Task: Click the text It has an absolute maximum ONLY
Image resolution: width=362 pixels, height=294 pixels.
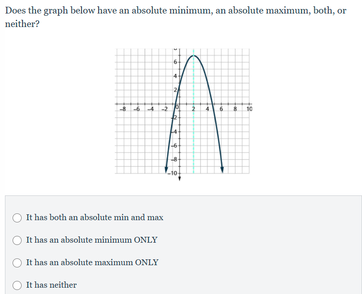Action: 92,262
